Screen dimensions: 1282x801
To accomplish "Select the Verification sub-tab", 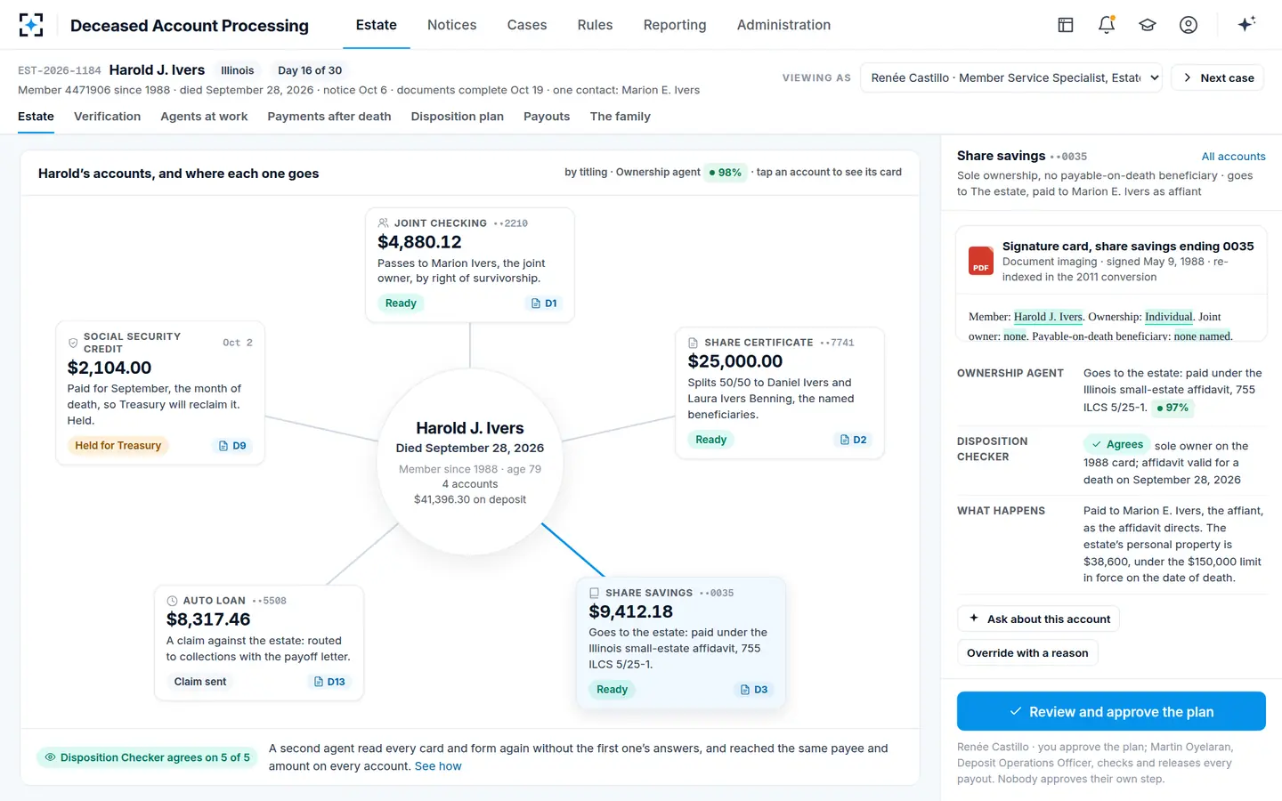I will (107, 117).
